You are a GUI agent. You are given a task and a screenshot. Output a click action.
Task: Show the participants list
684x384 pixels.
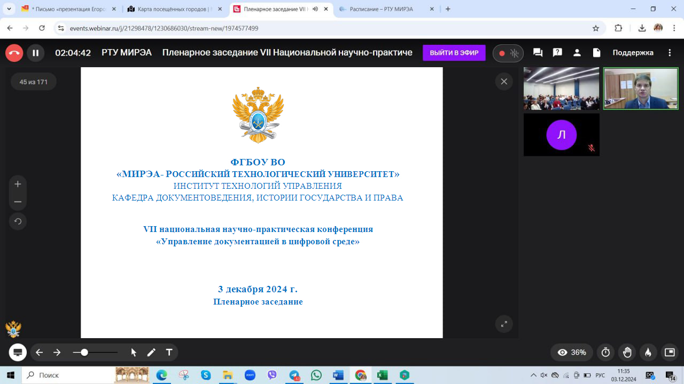577,53
